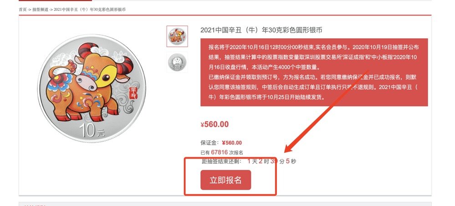Screen dimensions: 455x206
Task: Click the coin name breadcrumb entry
Action: click(x=90, y=10)
